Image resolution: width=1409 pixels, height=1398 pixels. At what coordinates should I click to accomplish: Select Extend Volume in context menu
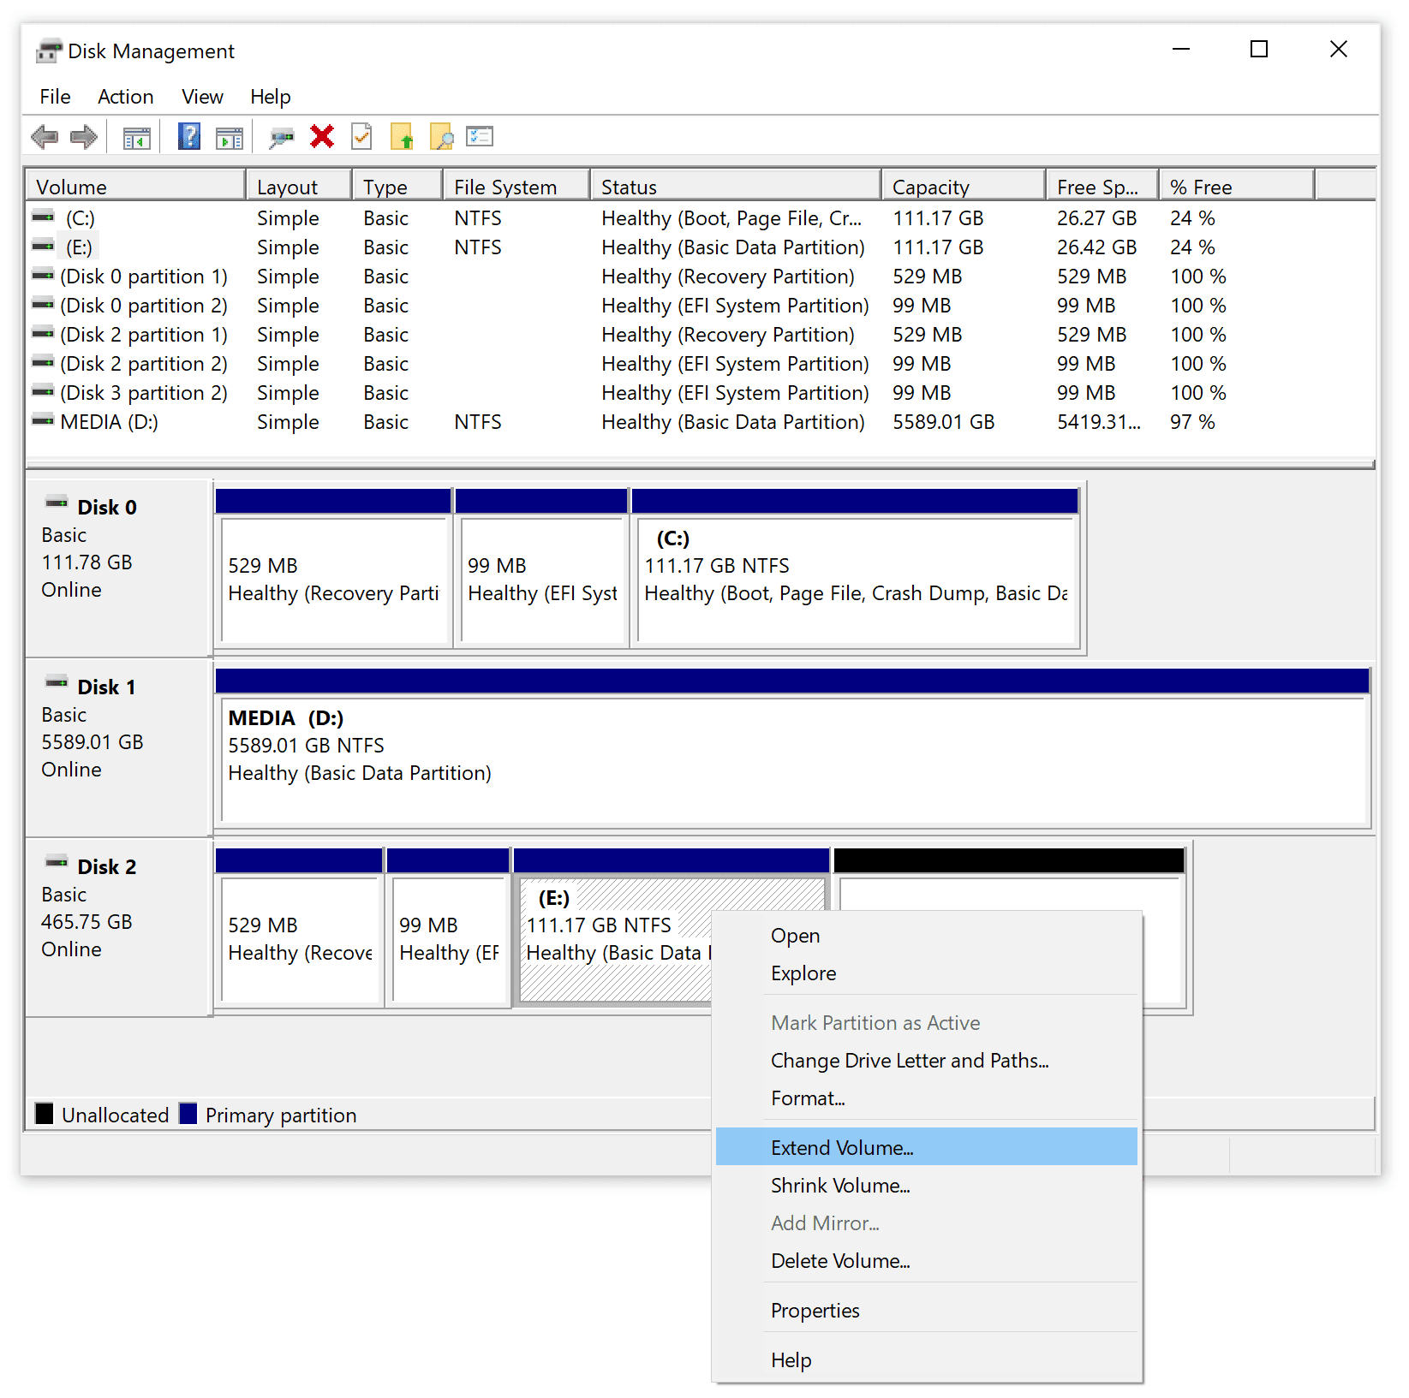point(841,1146)
